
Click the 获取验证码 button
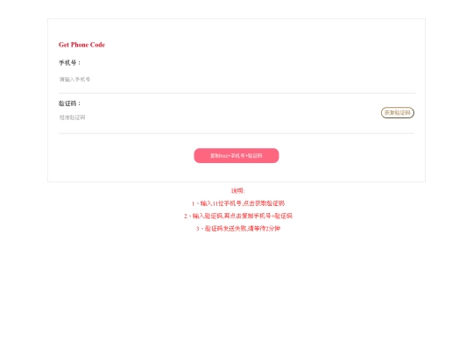point(398,112)
